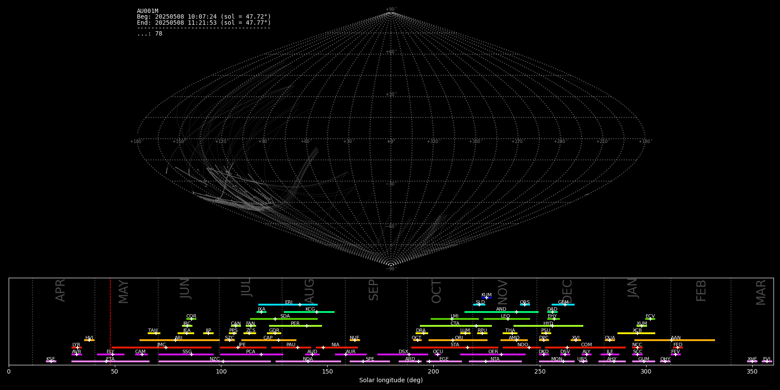Click the FEB month label
Image resolution: width=780 pixels, height=390 pixels.
click(701, 291)
